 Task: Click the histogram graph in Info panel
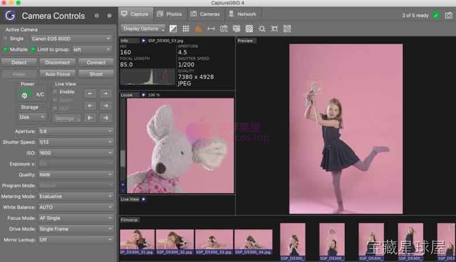pyautogui.click(x=148, y=77)
